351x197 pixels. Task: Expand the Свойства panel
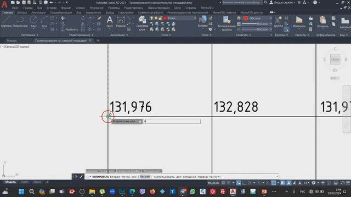pyautogui.click(x=244, y=35)
